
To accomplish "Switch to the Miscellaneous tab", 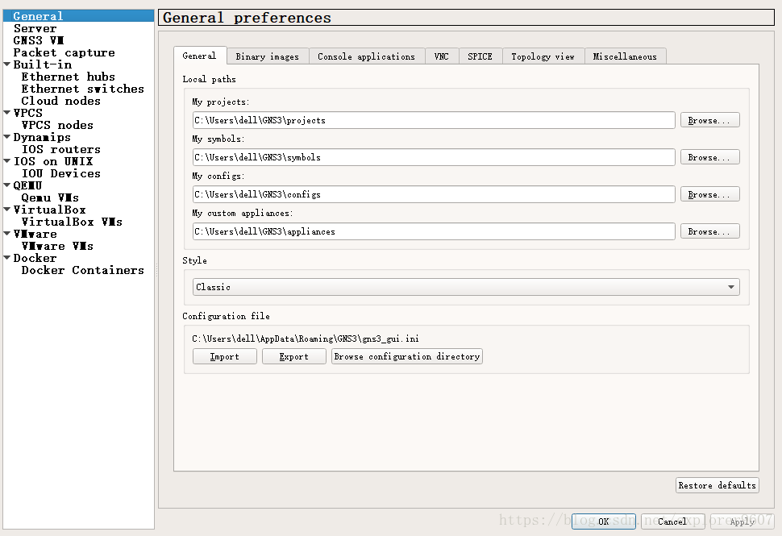I will tap(625, 57).
